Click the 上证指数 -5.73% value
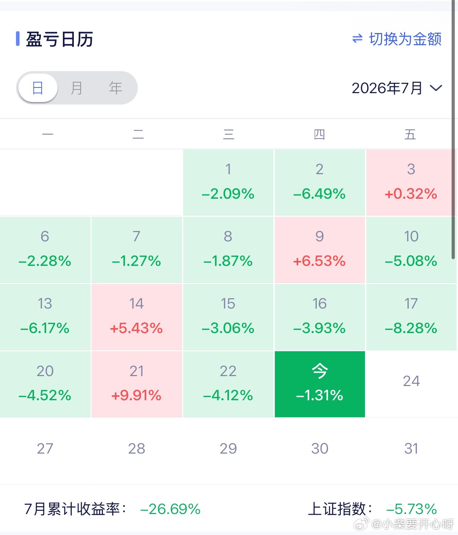 click(x=411, y=509)
